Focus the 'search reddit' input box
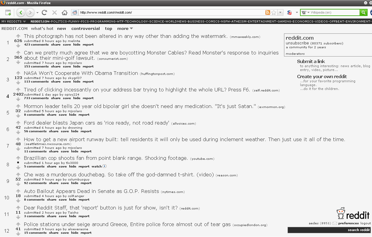This screenshot has width=372, height=237. click(x=329, y=230)
